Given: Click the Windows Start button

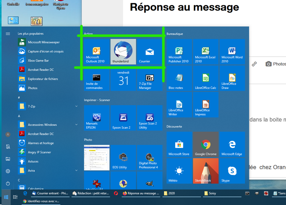Looking at the screenshot, I should pyautogui.click(x=6, y=197).
